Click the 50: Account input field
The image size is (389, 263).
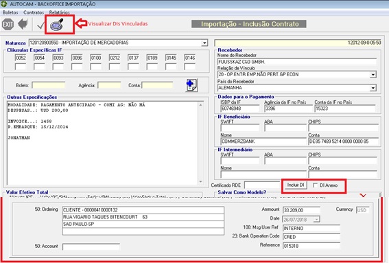[91, 247]
